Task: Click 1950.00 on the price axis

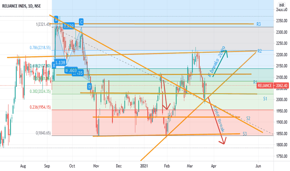Action: click(x=282, y=111)
